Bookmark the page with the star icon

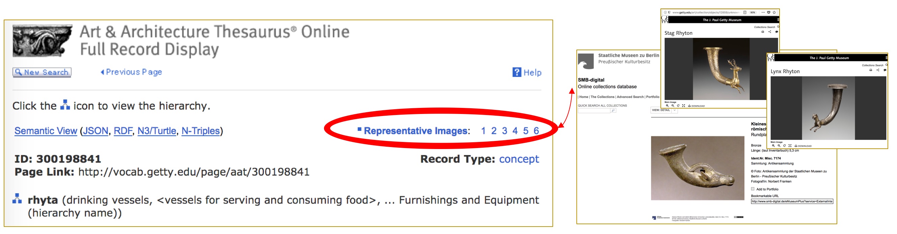(774, 12)
